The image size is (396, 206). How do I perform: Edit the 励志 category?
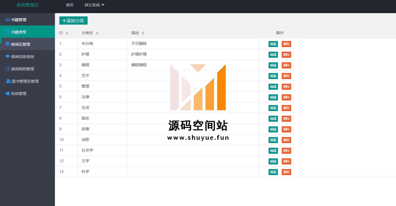click(x=273, y=119)
